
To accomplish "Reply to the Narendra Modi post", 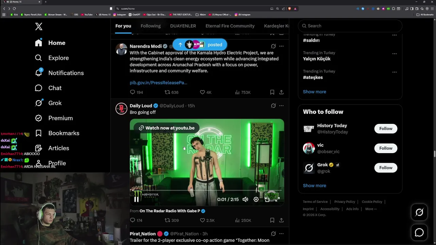I will click(136, 92).
